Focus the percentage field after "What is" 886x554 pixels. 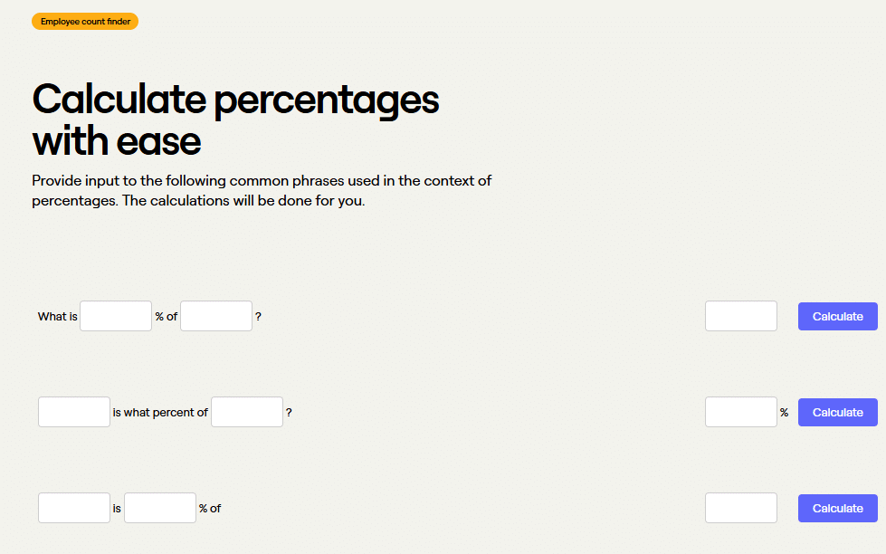(116, 316)
